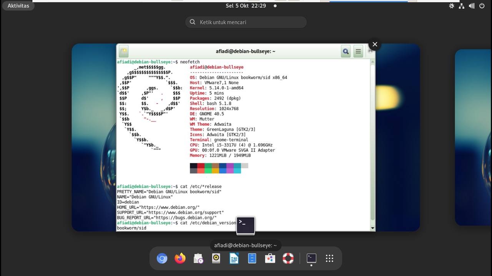
Task: Open the clock showing Sel 5 Okt 22:29
Action: [246, 6]
